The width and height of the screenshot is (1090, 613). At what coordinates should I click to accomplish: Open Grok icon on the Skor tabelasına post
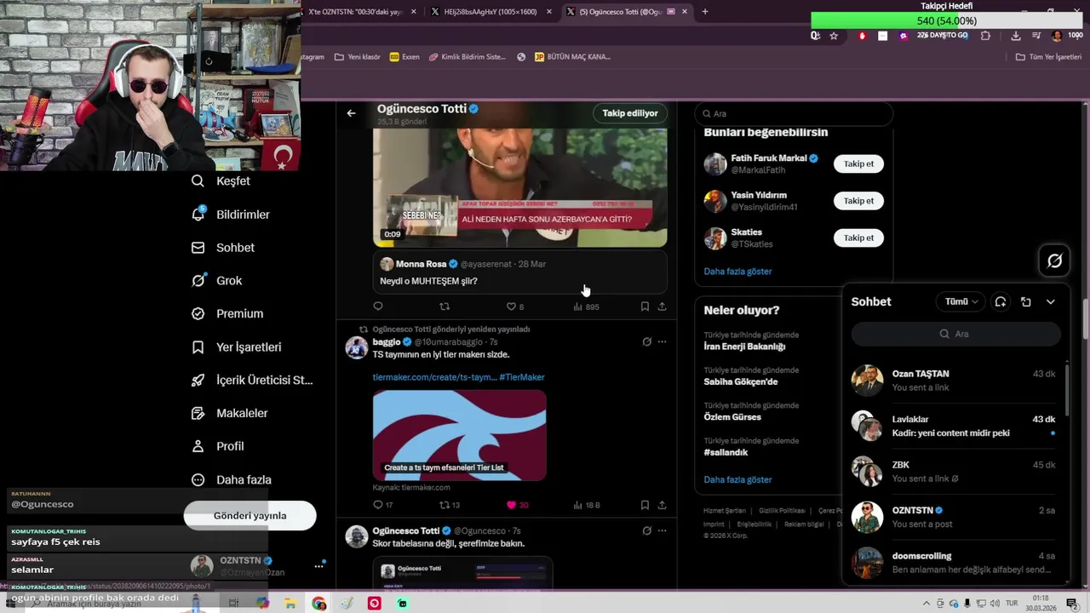(x=646, y=531)
